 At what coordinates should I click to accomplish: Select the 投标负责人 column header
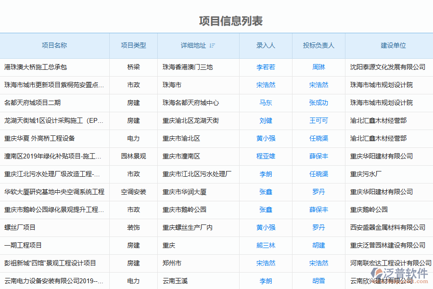pyautogui.click(x=318, y=46)
